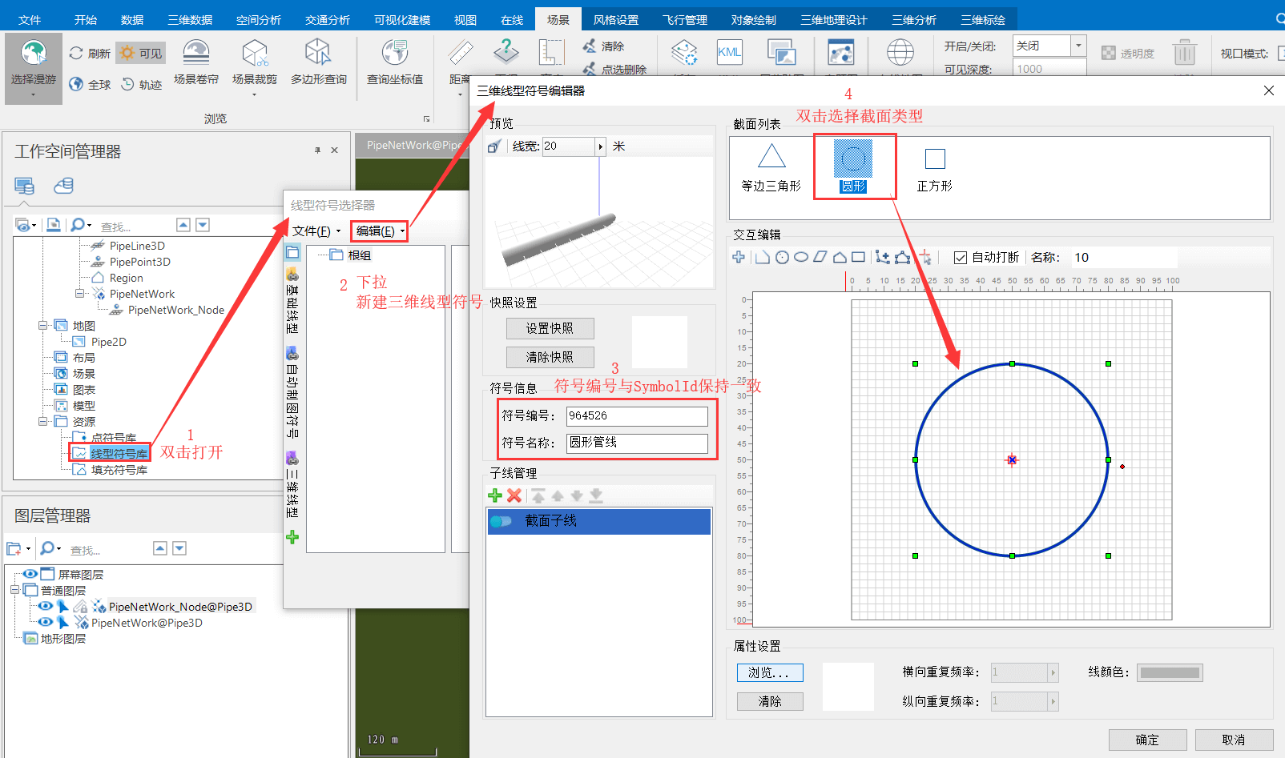
Task: Hide the 屏幕图层 layer with eye icon
Action: (x=30, y=574)
